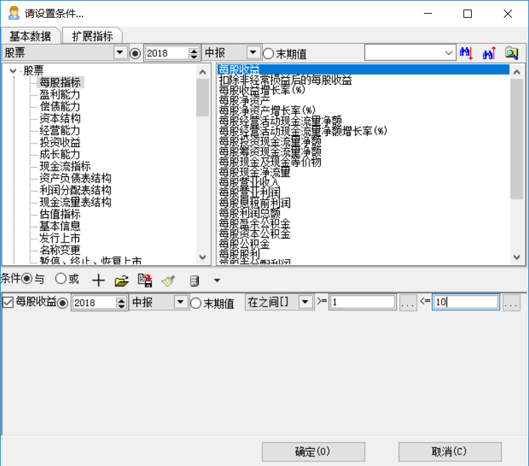Image resolution: width=529 pixels, height=466 pixels.
Task: Select 投资收益 in the tree
Action: 60,142
